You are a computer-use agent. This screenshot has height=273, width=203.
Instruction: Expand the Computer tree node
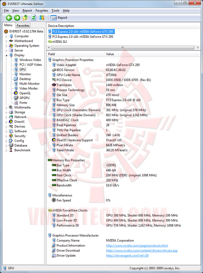(6, 36)
